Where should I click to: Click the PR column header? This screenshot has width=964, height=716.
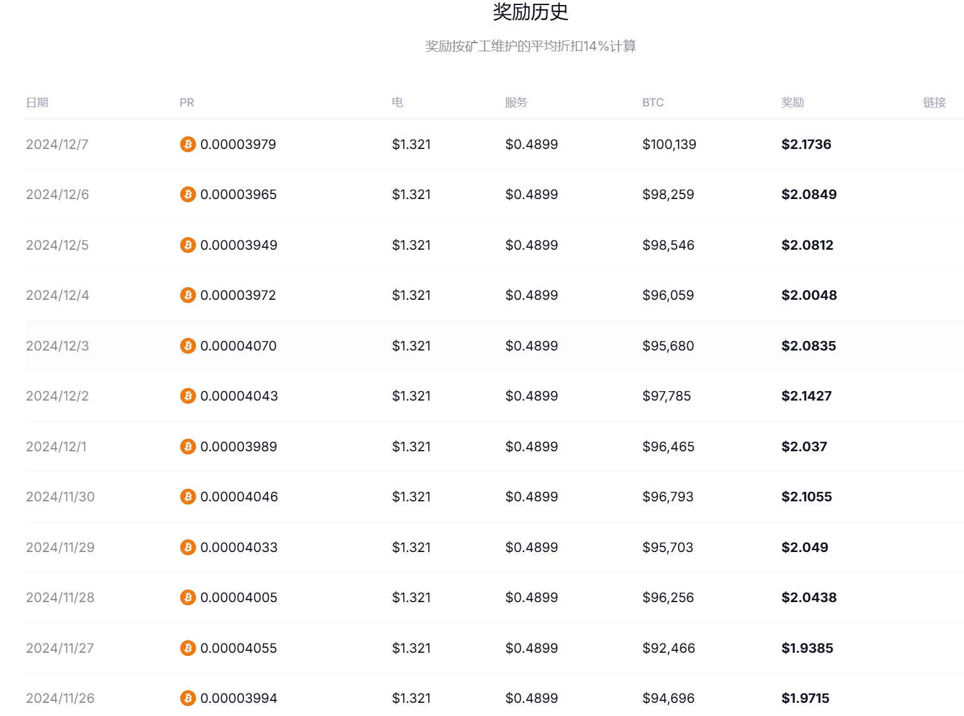187,103
